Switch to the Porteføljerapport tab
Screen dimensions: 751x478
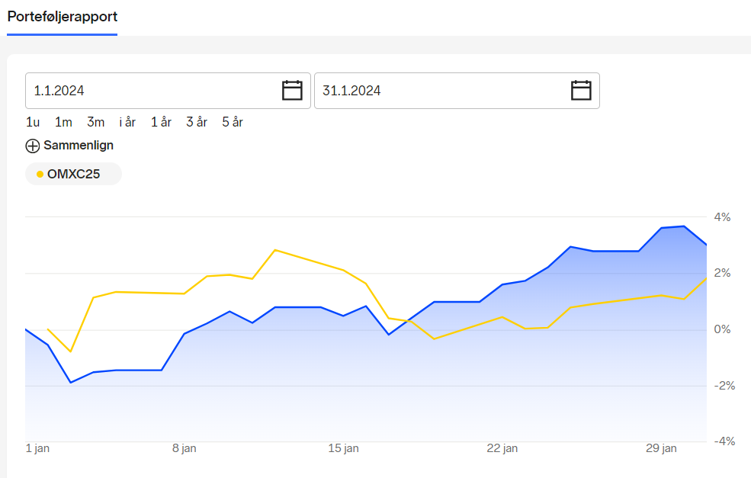click(x=63, y=17)
